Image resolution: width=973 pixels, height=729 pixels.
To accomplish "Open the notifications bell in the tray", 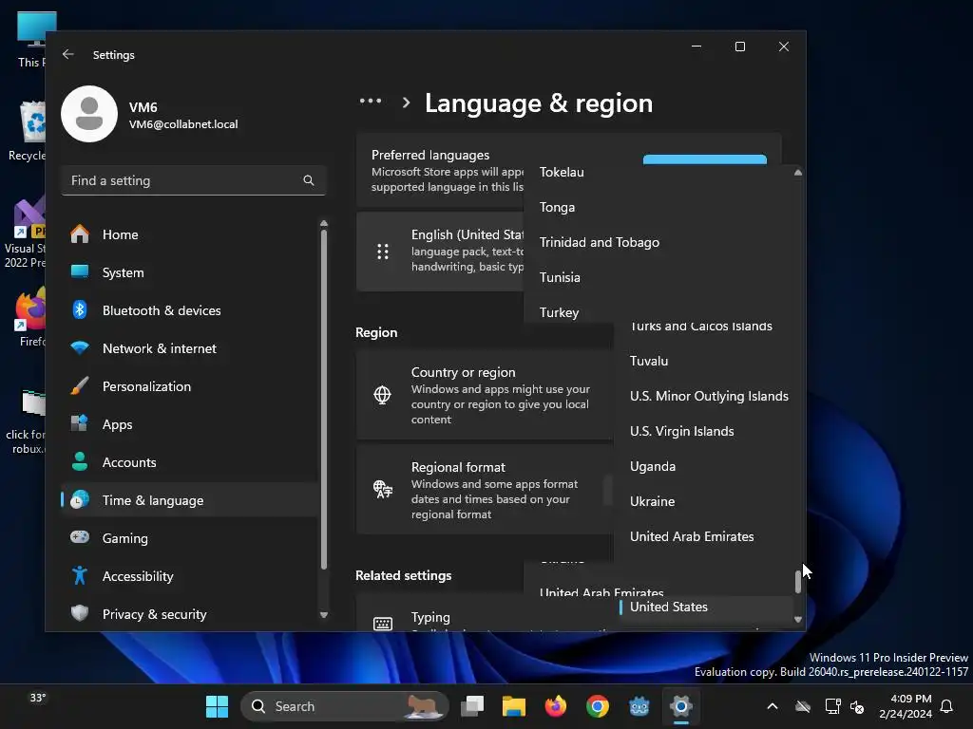I will click(x=946, y=706).
